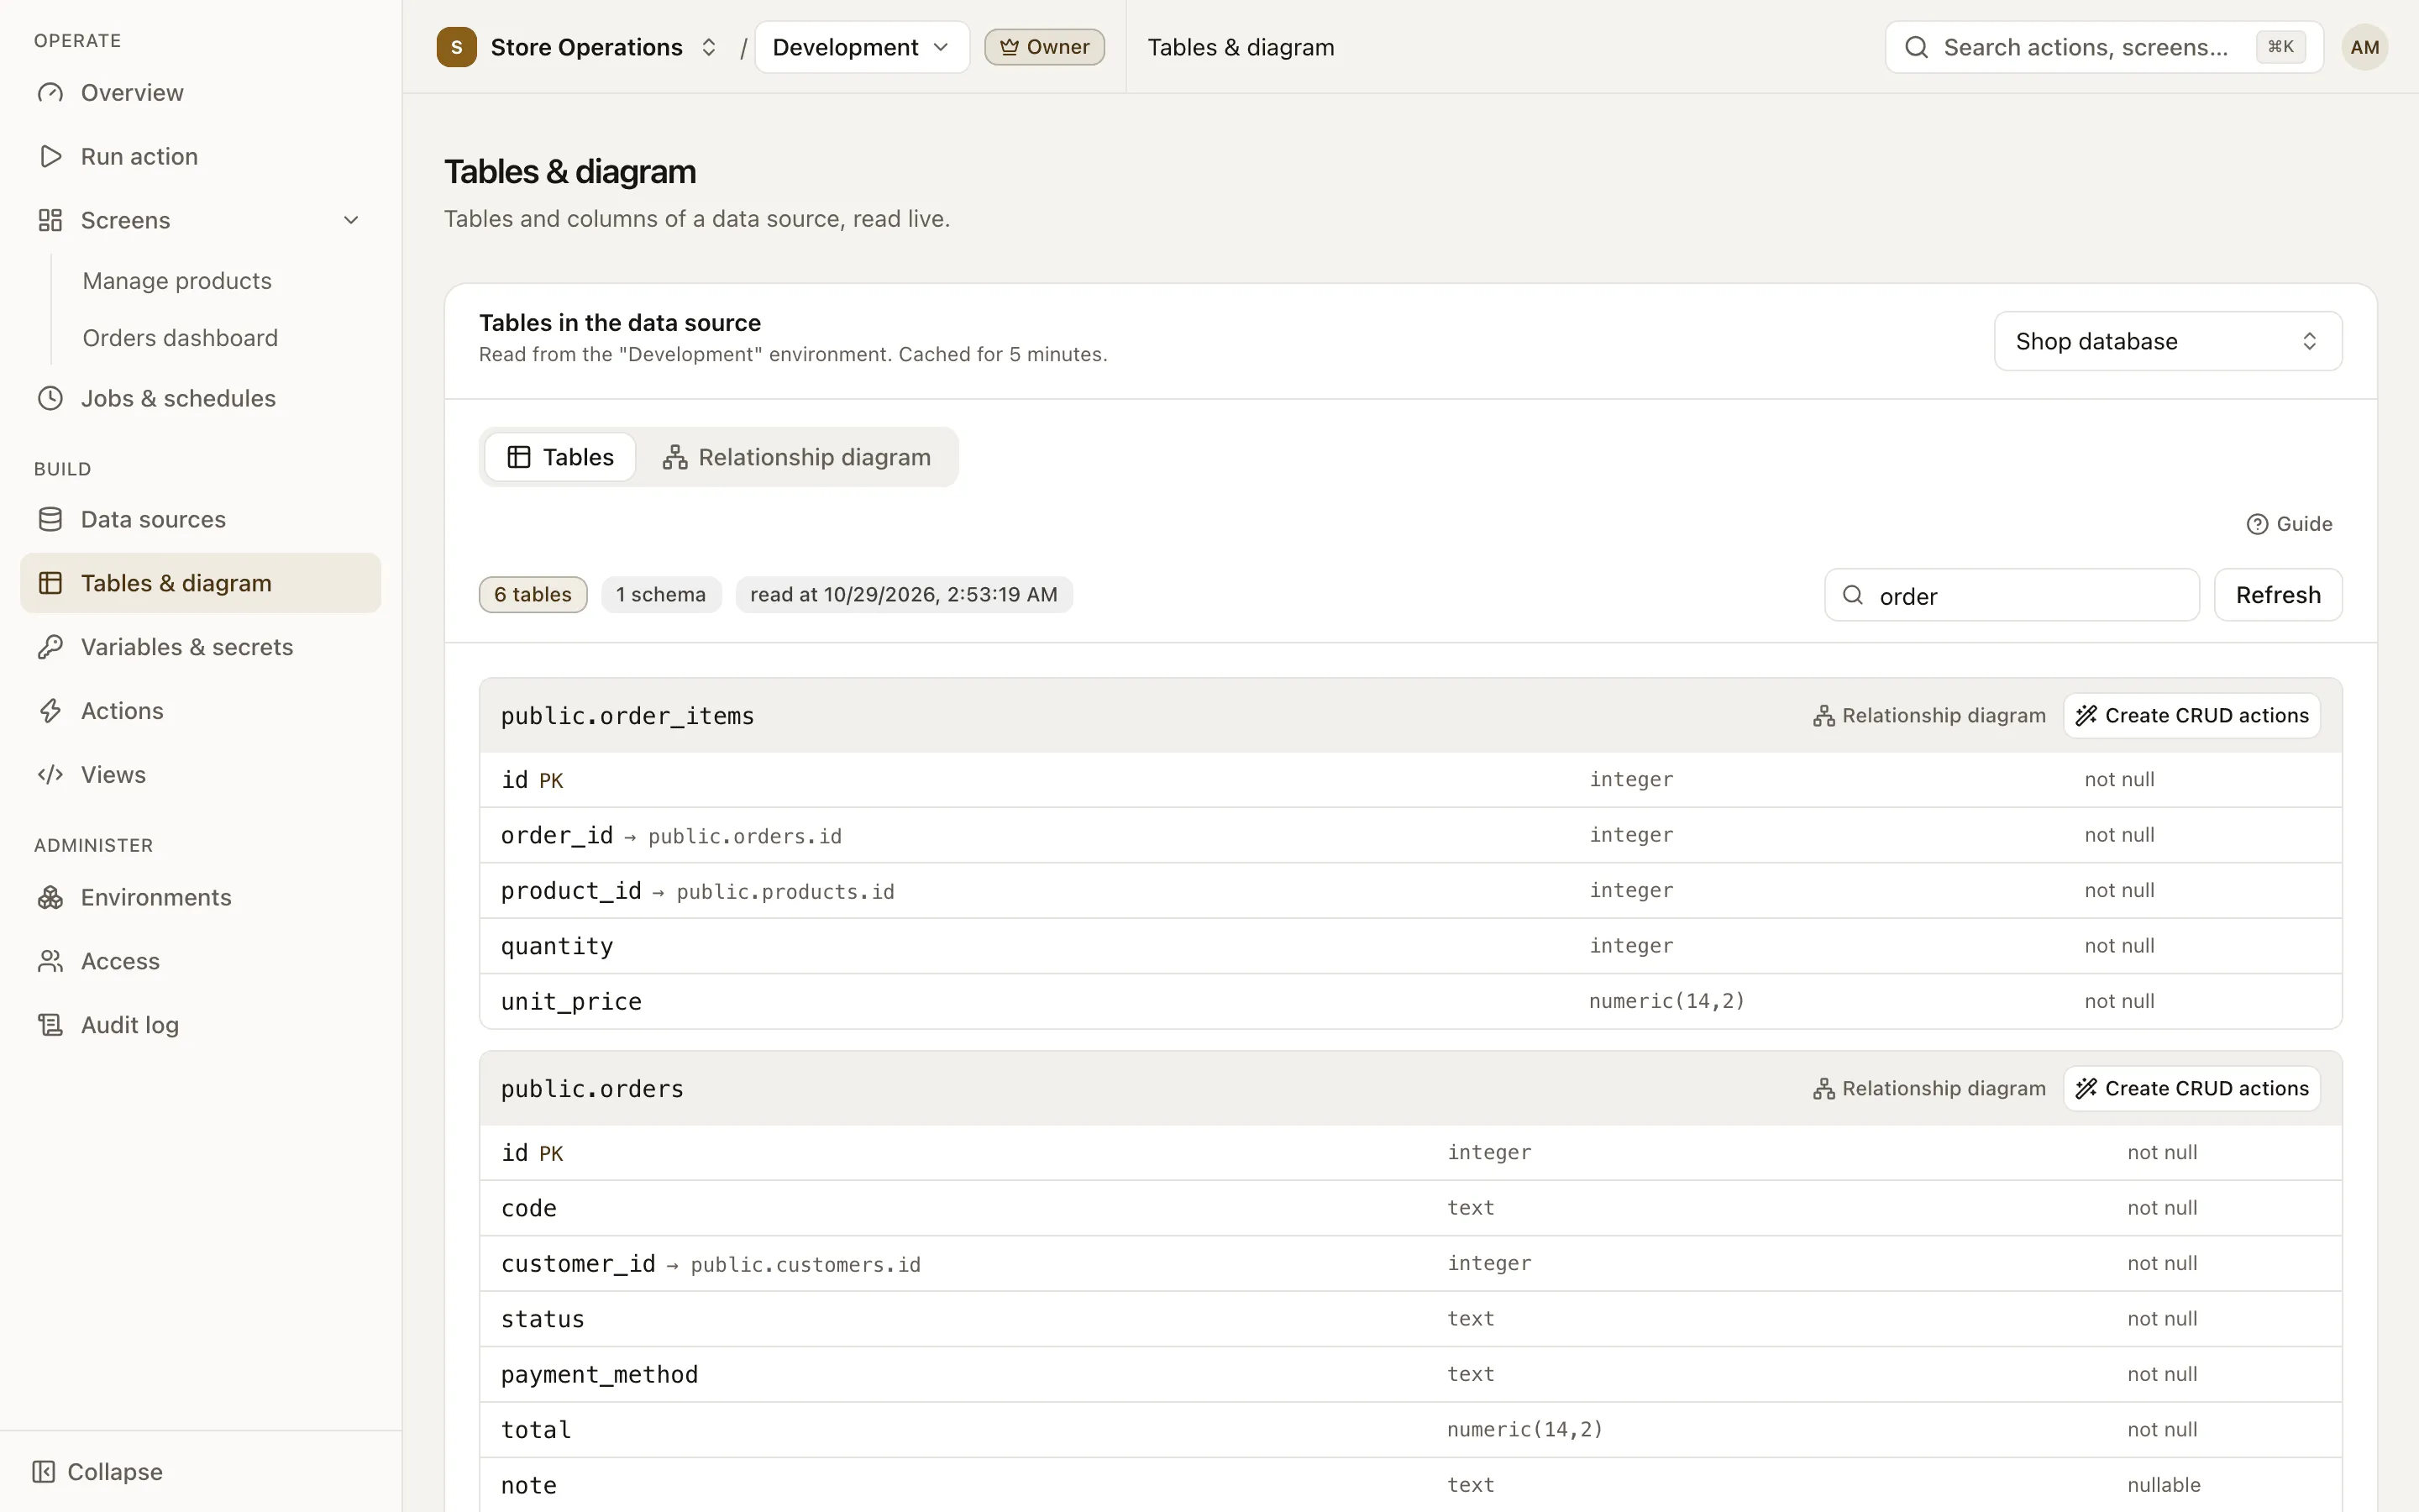Create CRUD actions for public.order_items
The image size is (2419, 1512).
pos(2191,716)
